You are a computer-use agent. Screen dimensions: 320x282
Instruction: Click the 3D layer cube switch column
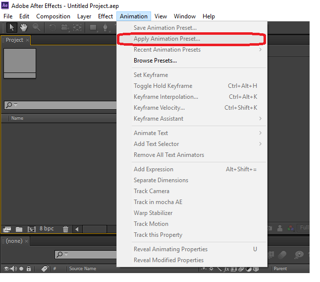coord(256,269)
